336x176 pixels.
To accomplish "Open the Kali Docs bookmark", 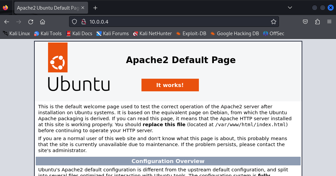I will [x=79, y=34].
